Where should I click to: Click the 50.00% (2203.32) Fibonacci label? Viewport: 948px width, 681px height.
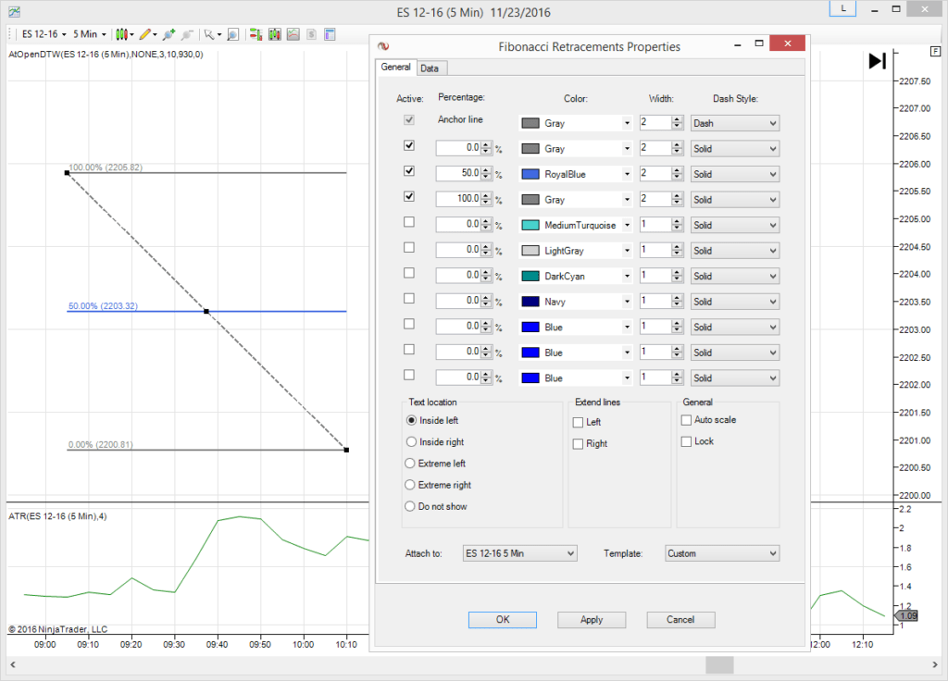103,305
